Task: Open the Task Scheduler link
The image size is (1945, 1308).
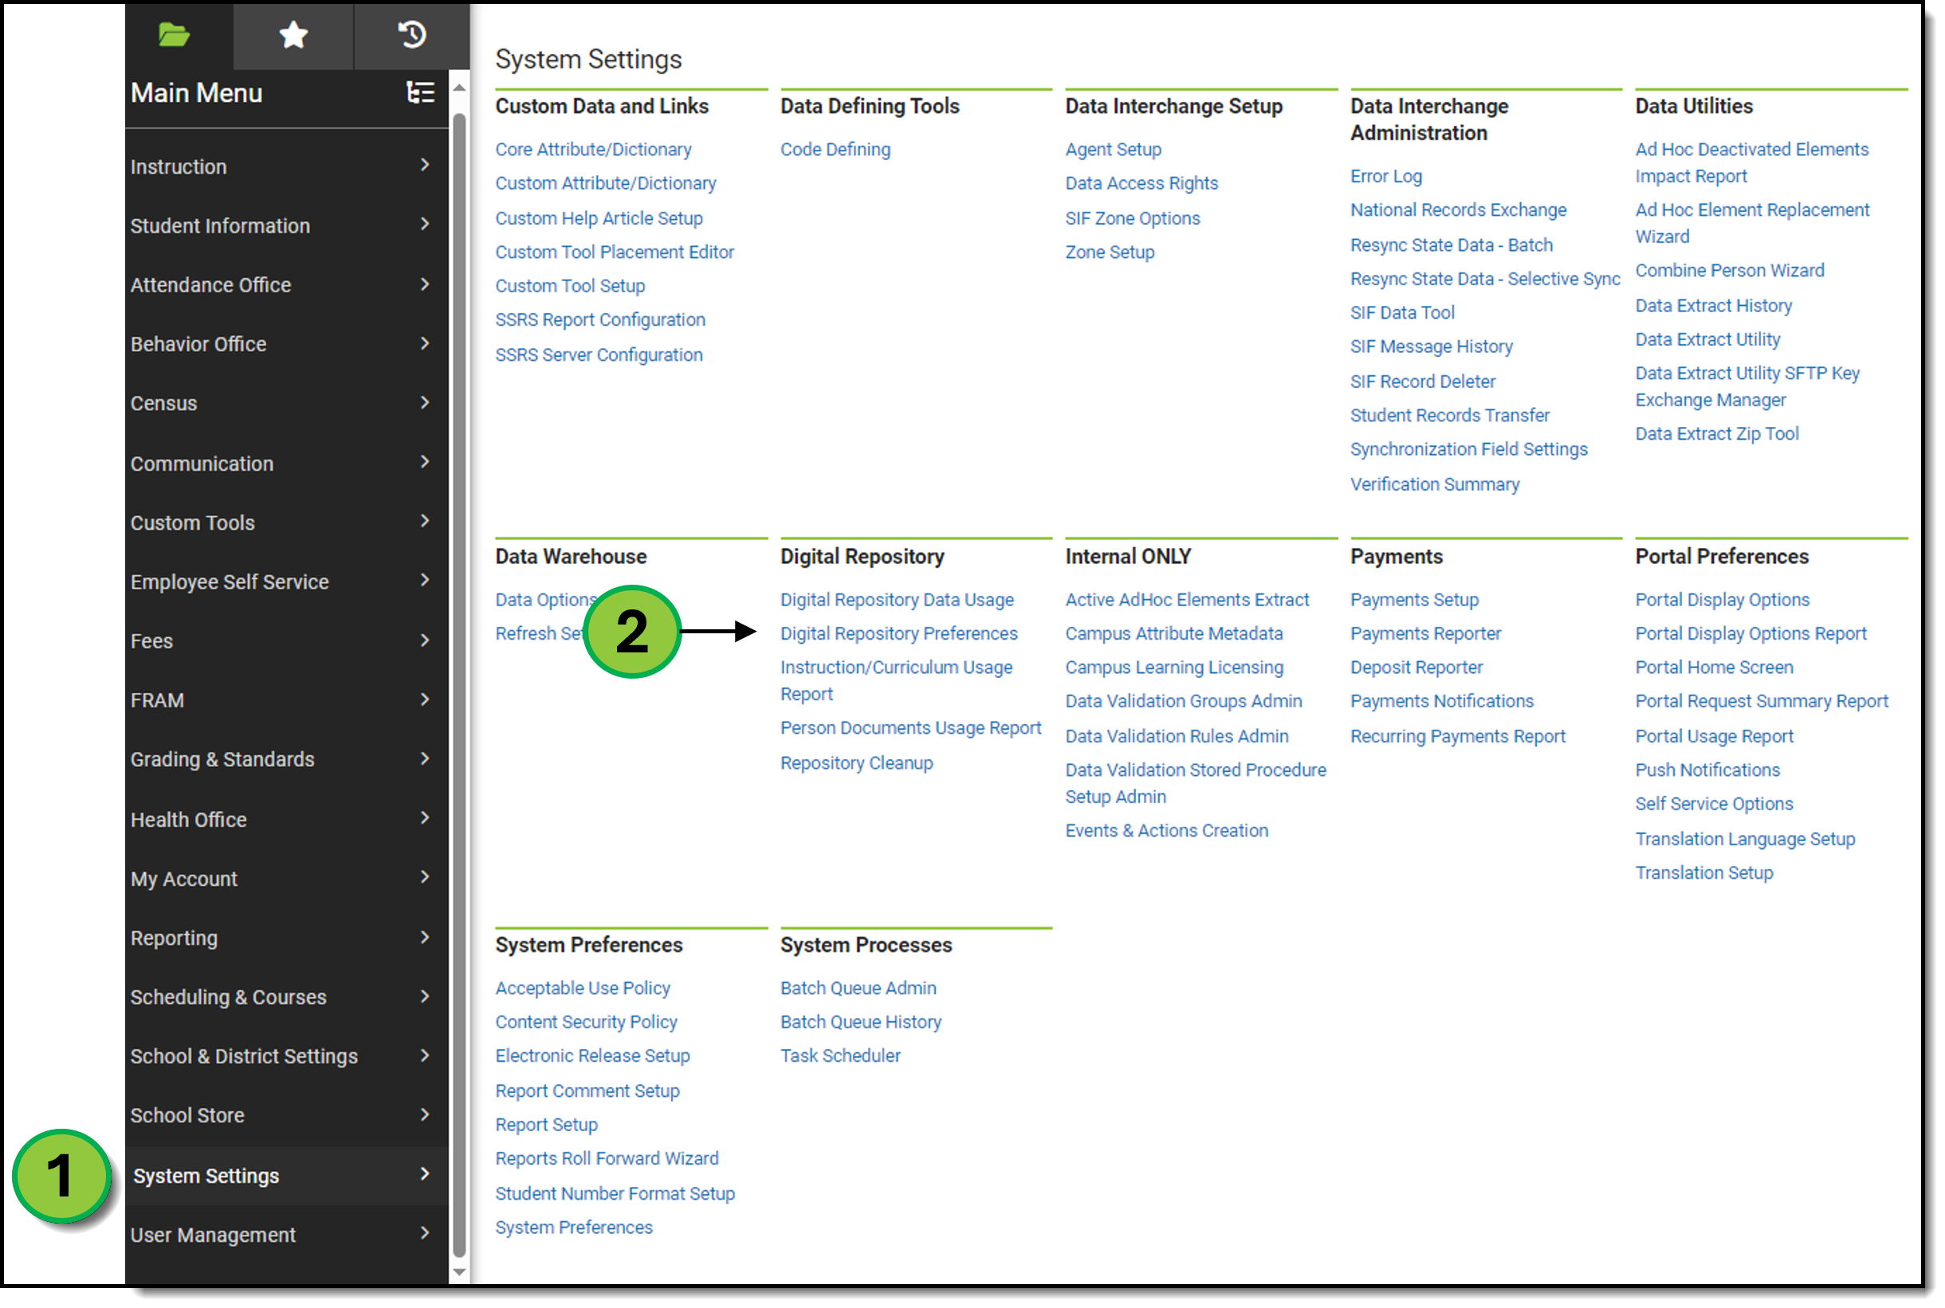Action: click(x=841, y=1056)
